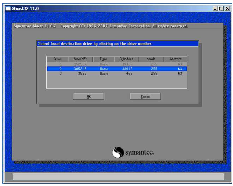Click the Size(MB) column header
Image resolution: width=233 pixels, height=186 pixels.
tap(80, 59)
